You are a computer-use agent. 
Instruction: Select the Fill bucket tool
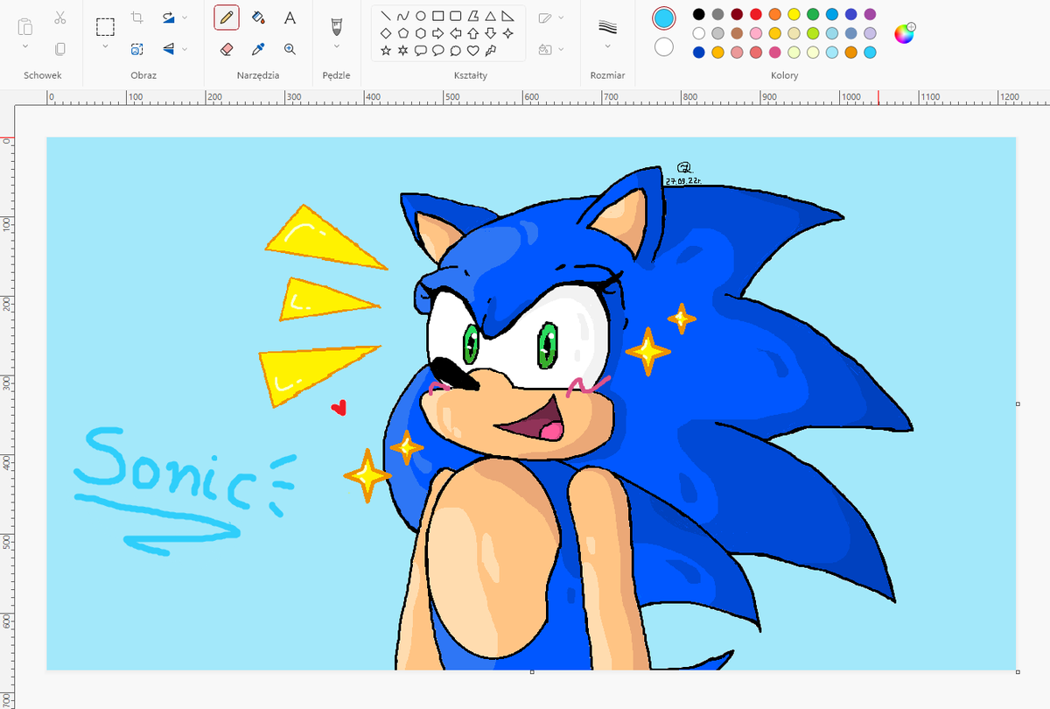tap(258, 18)
